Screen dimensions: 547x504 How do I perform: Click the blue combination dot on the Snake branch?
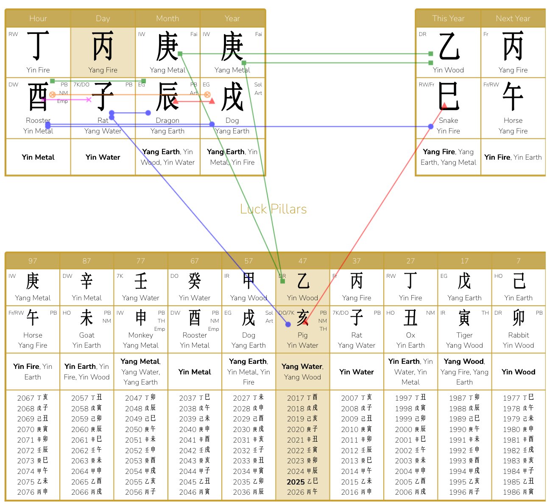coord(430,126)
